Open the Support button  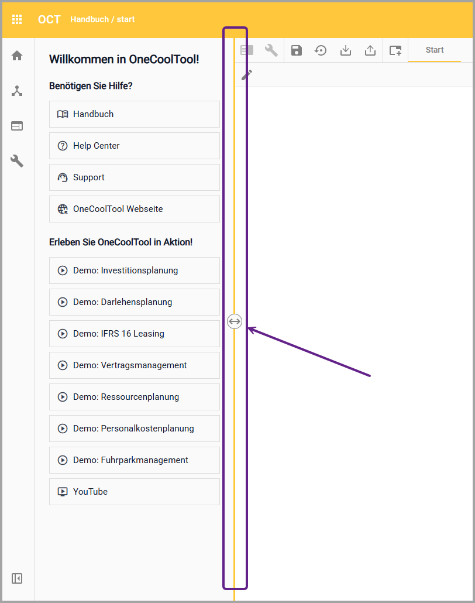point(135,177)
